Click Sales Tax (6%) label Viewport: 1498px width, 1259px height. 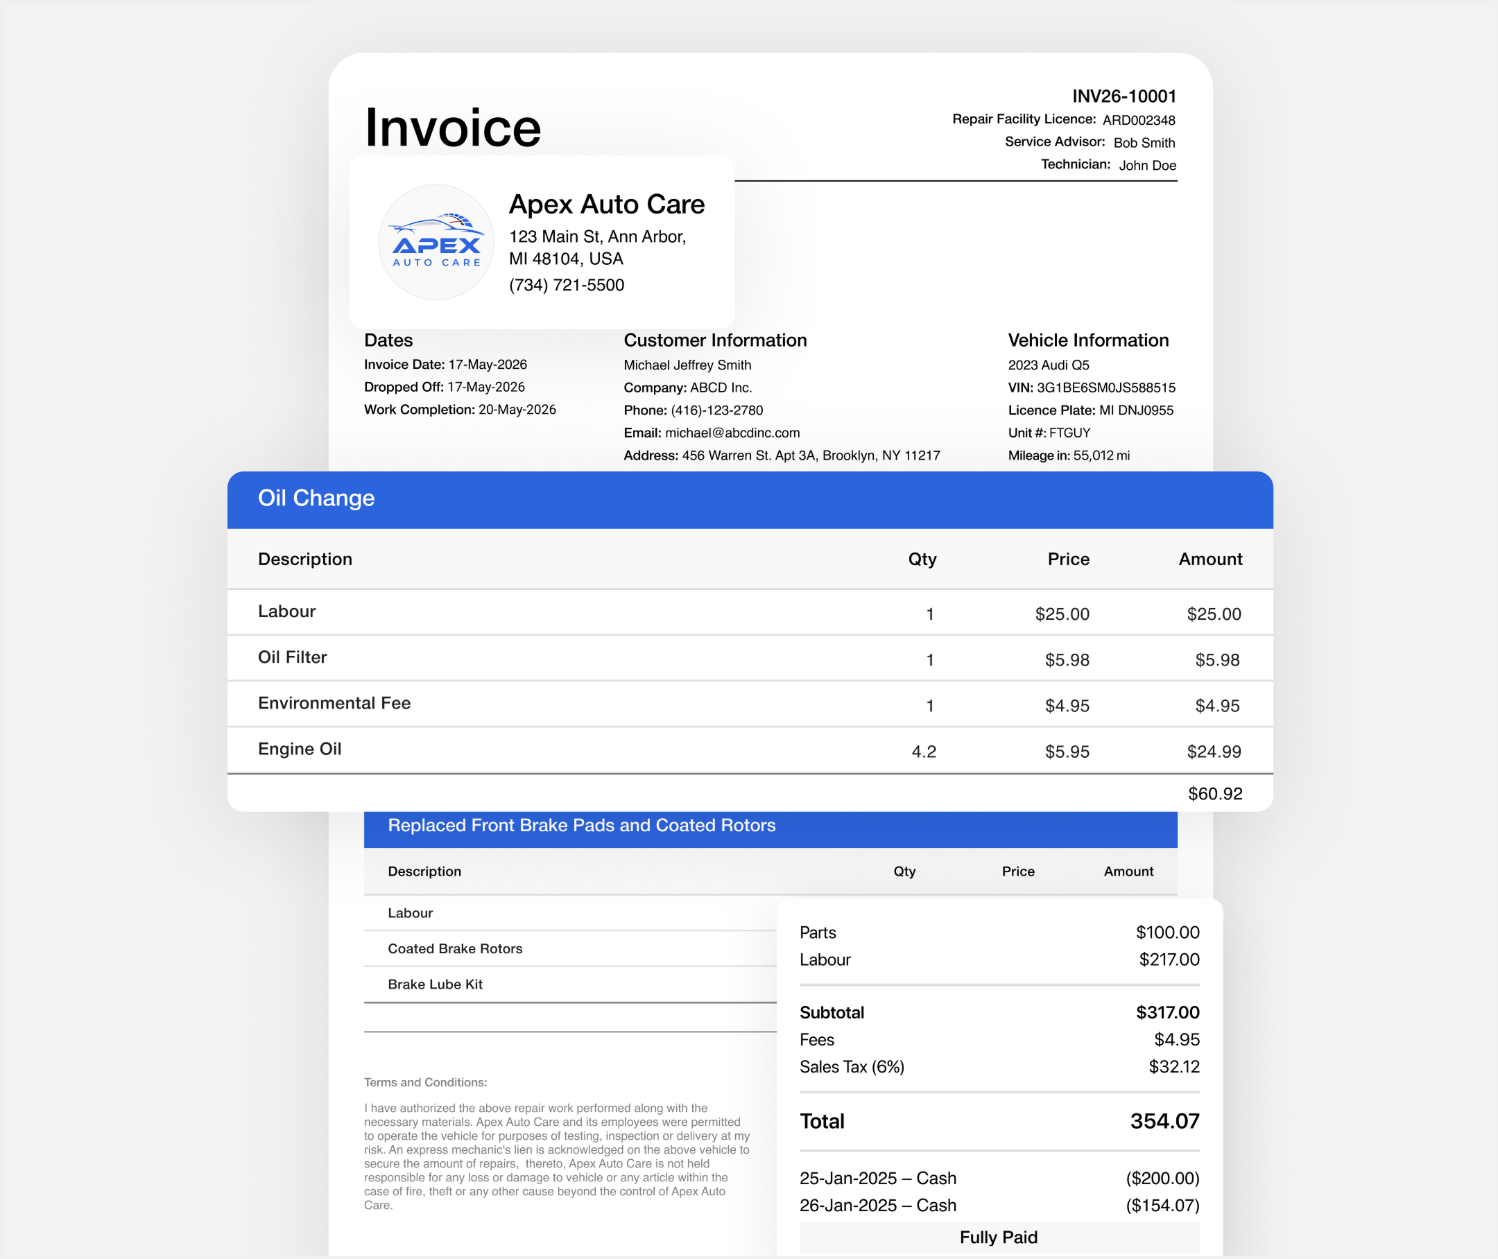pyautogui.click(x=852, y=1067)
